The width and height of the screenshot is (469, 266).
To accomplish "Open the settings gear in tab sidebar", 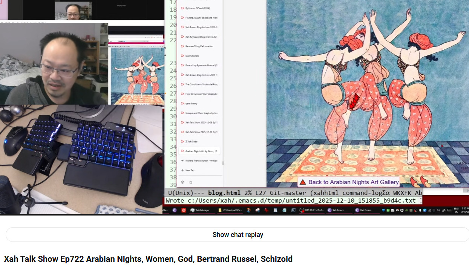I will tap(182, 182).
